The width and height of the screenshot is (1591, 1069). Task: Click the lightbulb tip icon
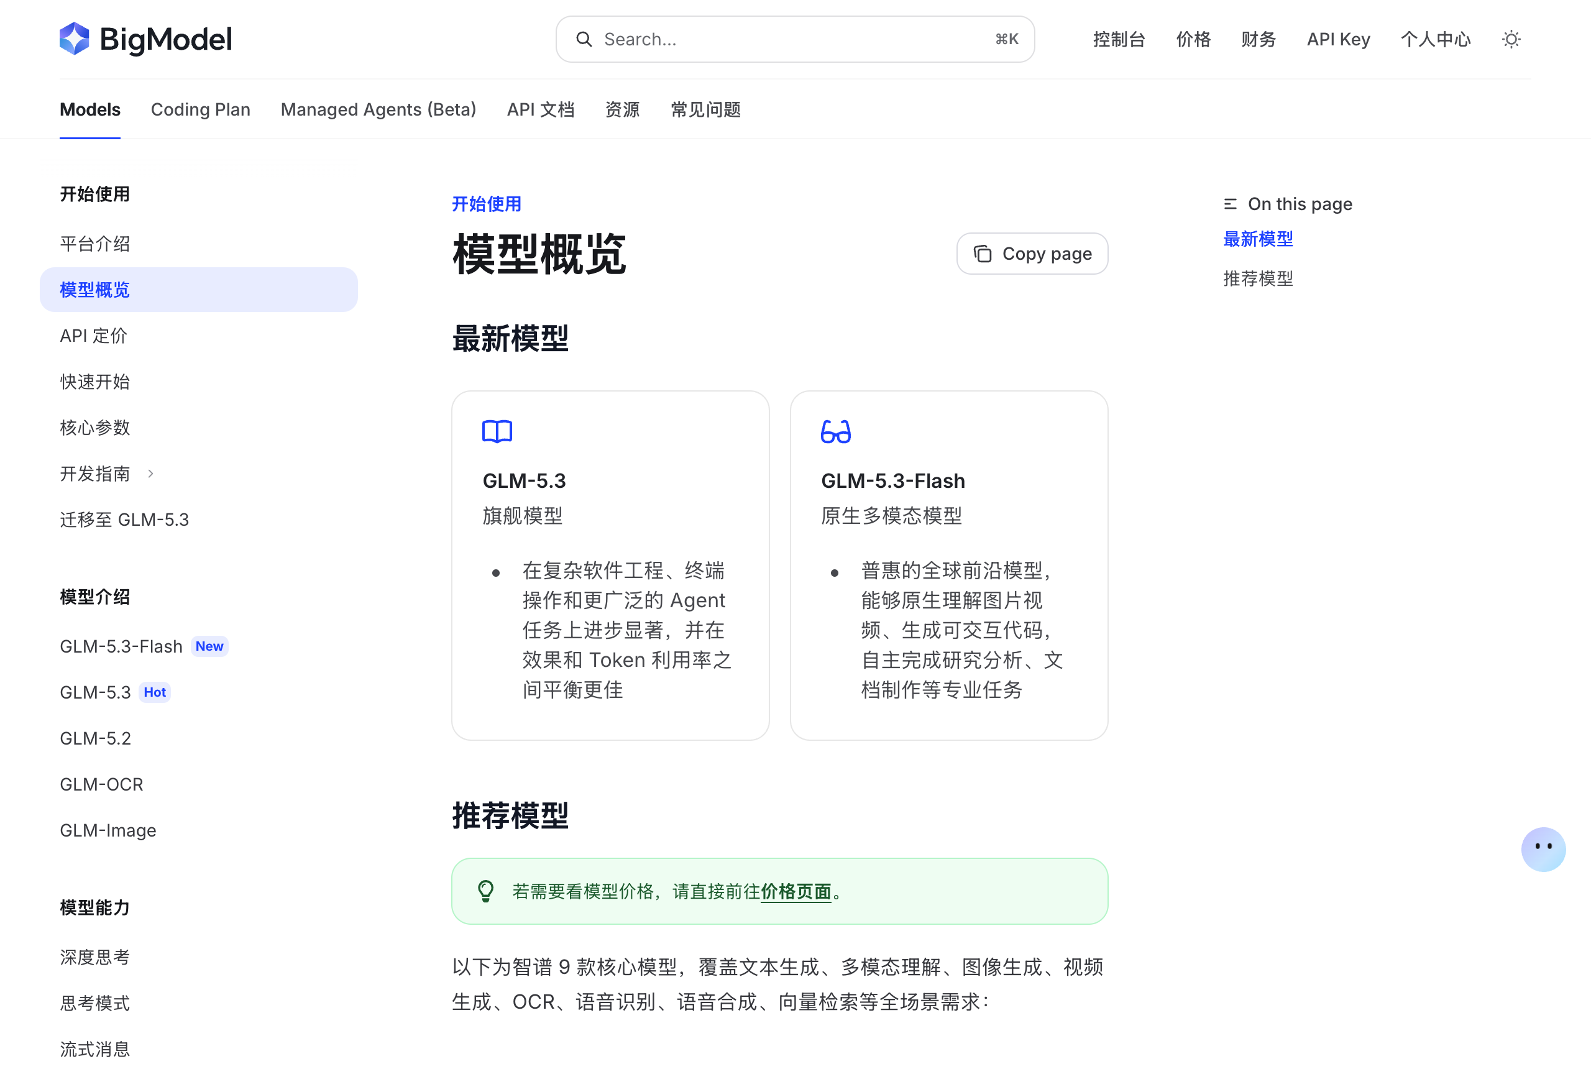(485, 891)
